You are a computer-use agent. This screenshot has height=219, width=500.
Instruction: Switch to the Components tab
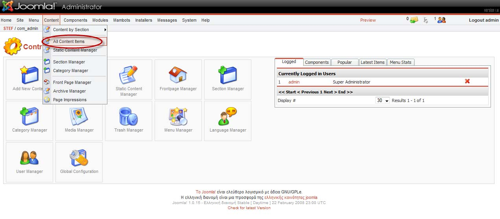317,62
